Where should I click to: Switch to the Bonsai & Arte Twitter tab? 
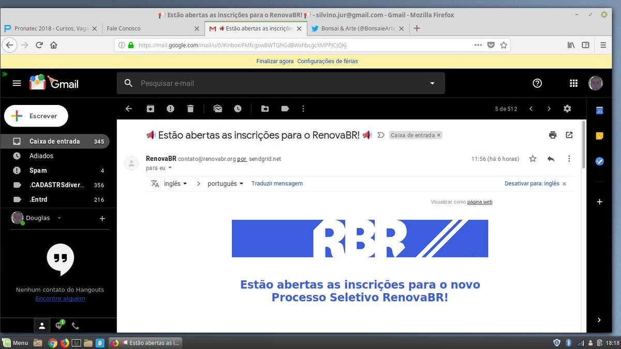358,28
